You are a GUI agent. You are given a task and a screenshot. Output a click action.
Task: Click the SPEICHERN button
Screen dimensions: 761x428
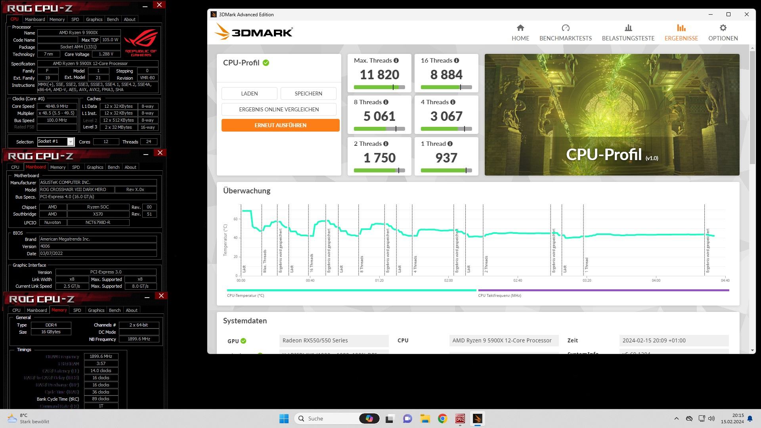308,94
